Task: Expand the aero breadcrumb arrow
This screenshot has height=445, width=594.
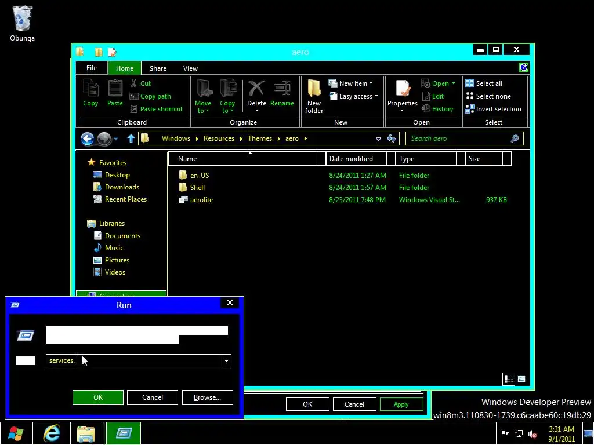Action: tap(305, 138)
